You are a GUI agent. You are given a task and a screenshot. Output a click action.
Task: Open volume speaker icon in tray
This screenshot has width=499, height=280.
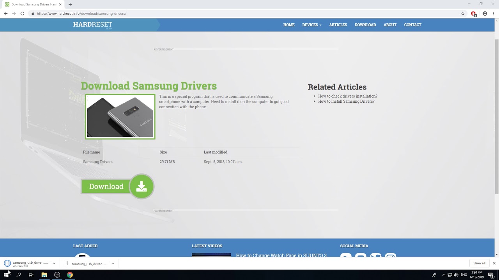click(456, 275)
